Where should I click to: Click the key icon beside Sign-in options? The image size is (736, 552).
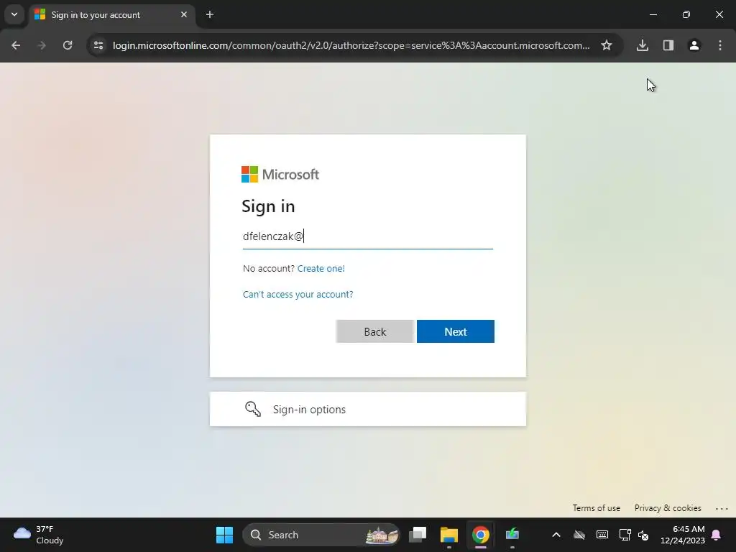(253, 409)
